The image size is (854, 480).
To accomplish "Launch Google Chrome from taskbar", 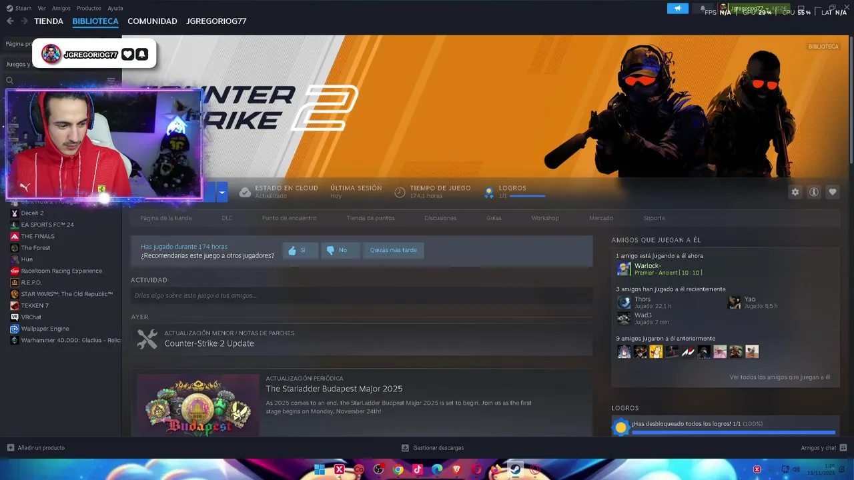I will [398, 469].
